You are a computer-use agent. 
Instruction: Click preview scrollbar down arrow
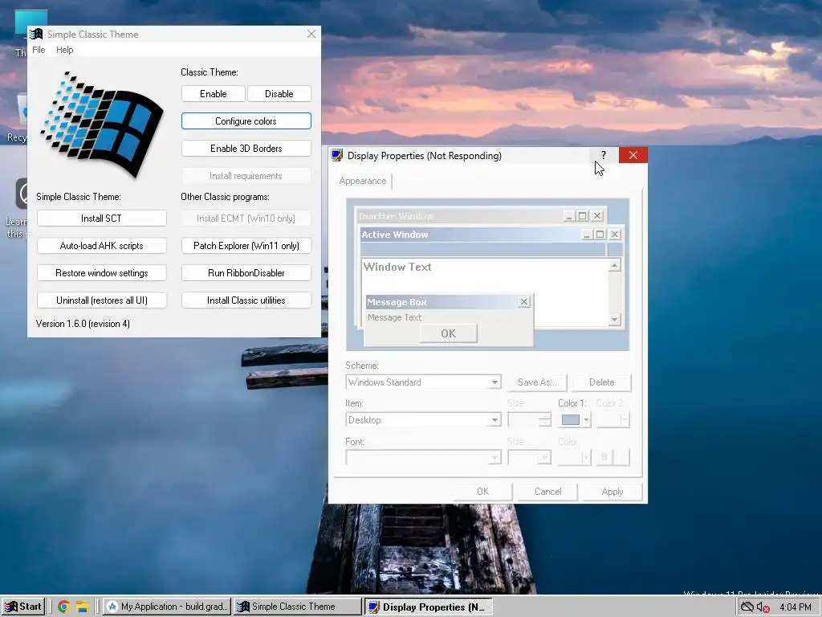pos(614,320)
